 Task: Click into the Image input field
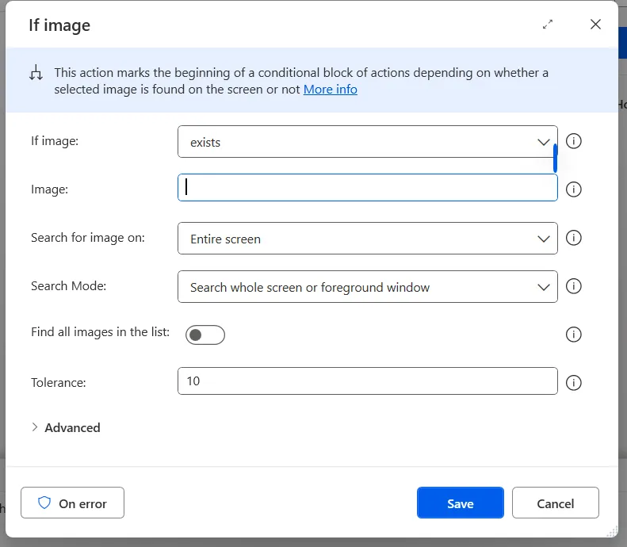[x=367, y=188]
